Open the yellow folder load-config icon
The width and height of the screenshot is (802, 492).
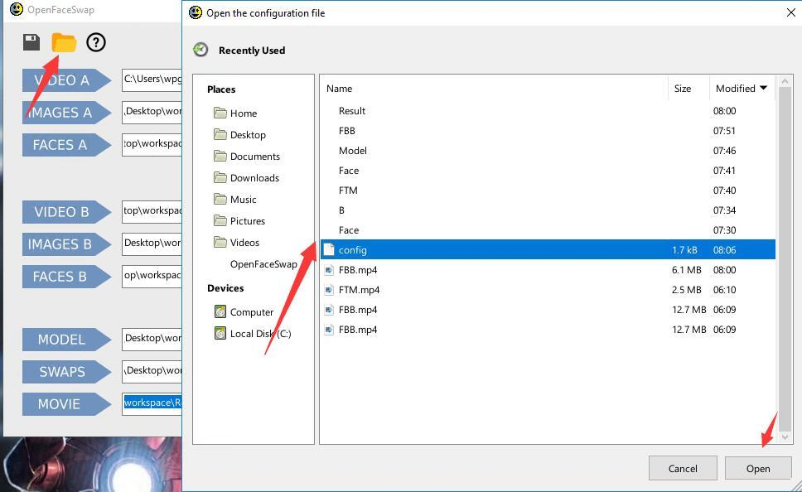point(64,42)
